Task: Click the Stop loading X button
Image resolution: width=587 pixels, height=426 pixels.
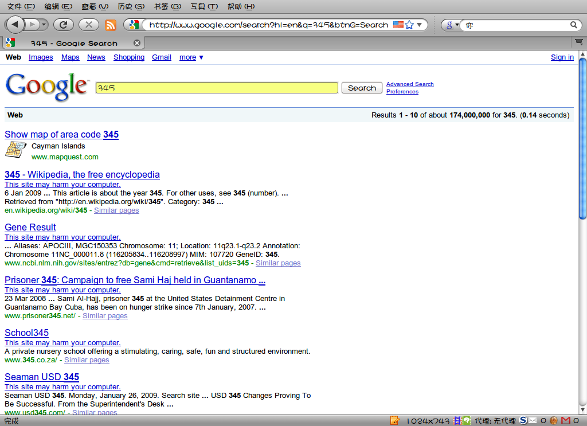Action: point(89,25)
